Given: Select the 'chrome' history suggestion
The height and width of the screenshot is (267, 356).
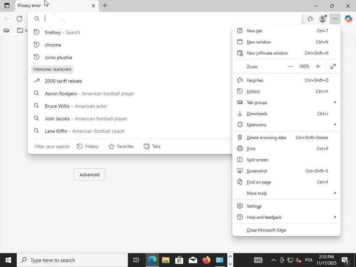Looking at the screenshot, I should (131, 45).
